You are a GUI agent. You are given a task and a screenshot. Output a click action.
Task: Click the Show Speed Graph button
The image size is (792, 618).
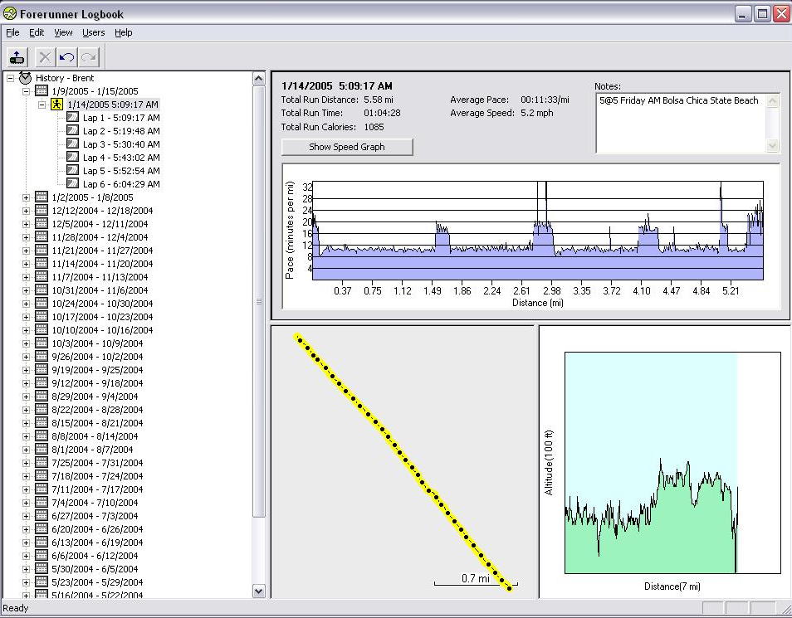coord(347,147)
